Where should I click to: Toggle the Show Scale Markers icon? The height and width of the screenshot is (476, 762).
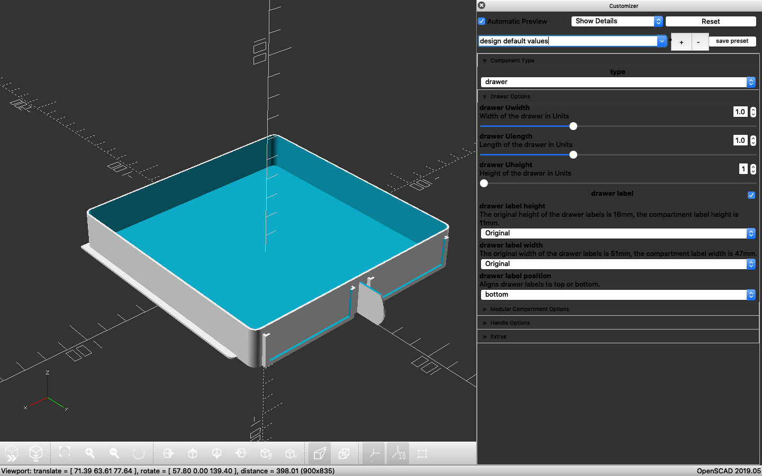(398, 453)
